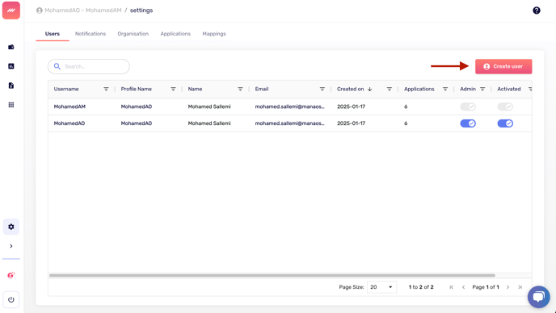This screenshot has height=313, width=556.
Task: Click the app logo in the sidebar
Action: pos(11,10)
